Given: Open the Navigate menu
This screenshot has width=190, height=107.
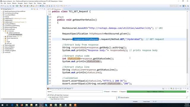Looking at the screenshot, I should [x=20, y=3].
